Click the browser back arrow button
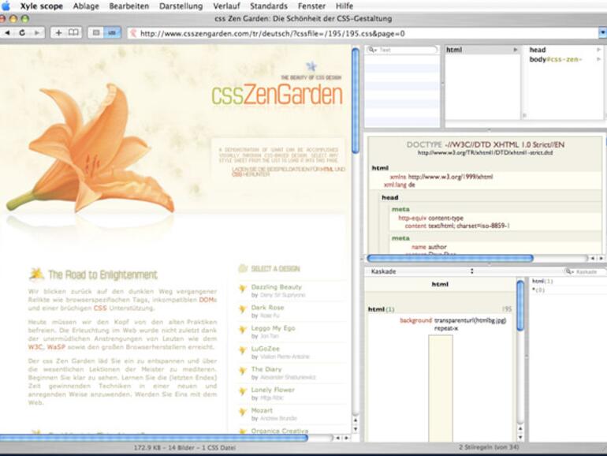 [8, 33]
